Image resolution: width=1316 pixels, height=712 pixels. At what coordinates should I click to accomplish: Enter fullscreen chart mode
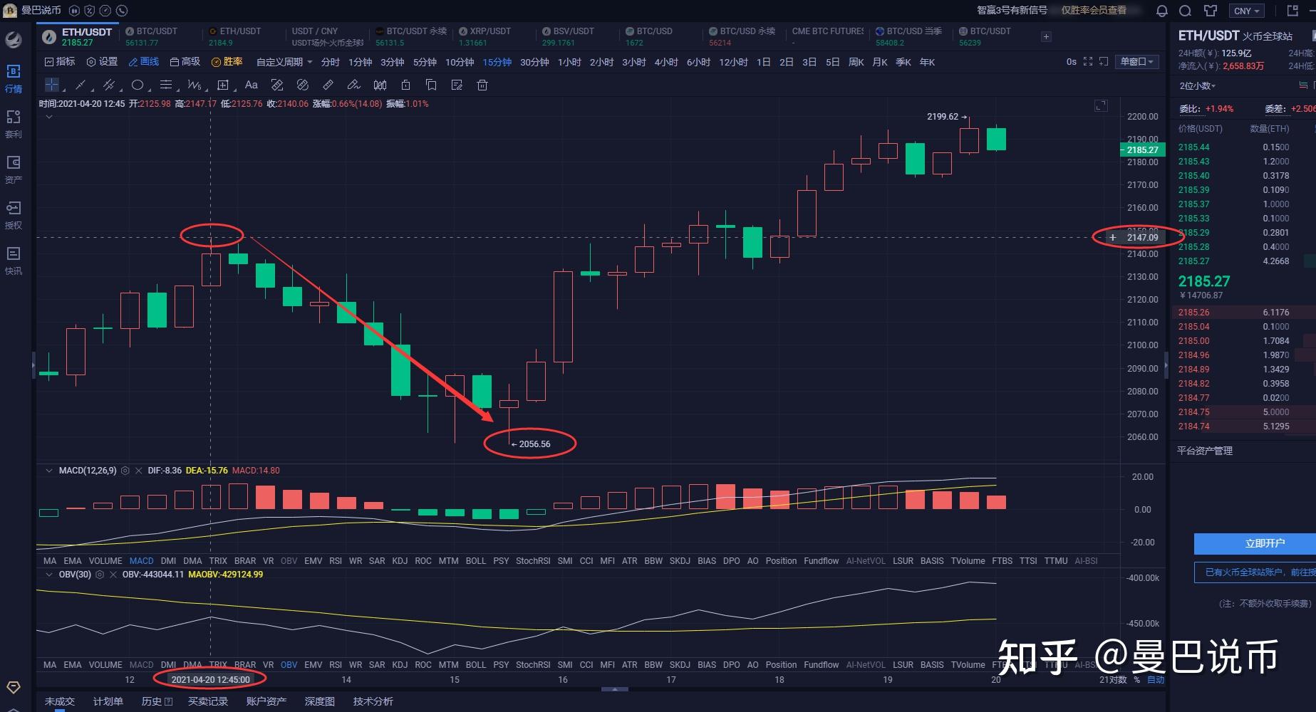point(1087,62)
